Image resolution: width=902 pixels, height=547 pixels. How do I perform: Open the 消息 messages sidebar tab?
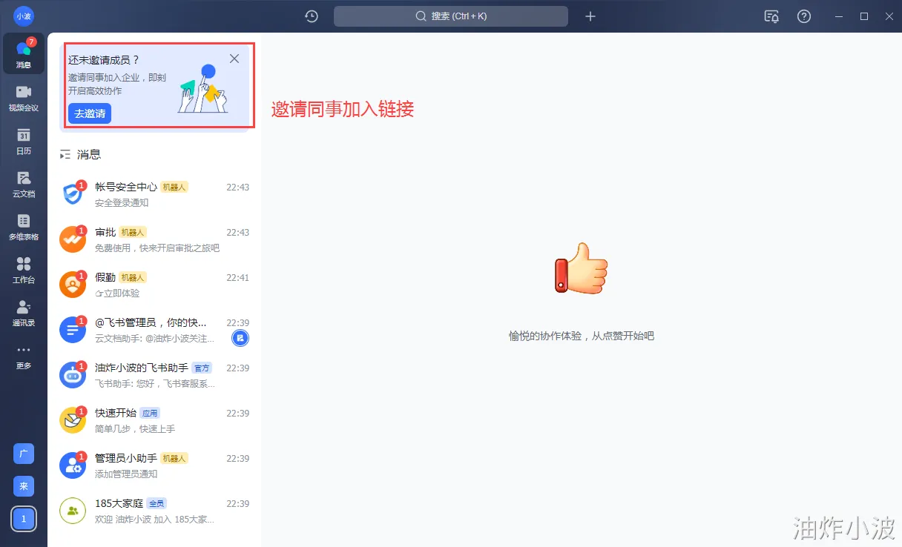(x=24, y=53)
